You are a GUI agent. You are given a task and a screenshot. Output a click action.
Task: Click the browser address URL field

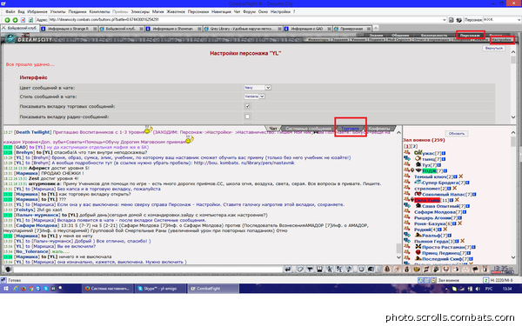[244, 20]
